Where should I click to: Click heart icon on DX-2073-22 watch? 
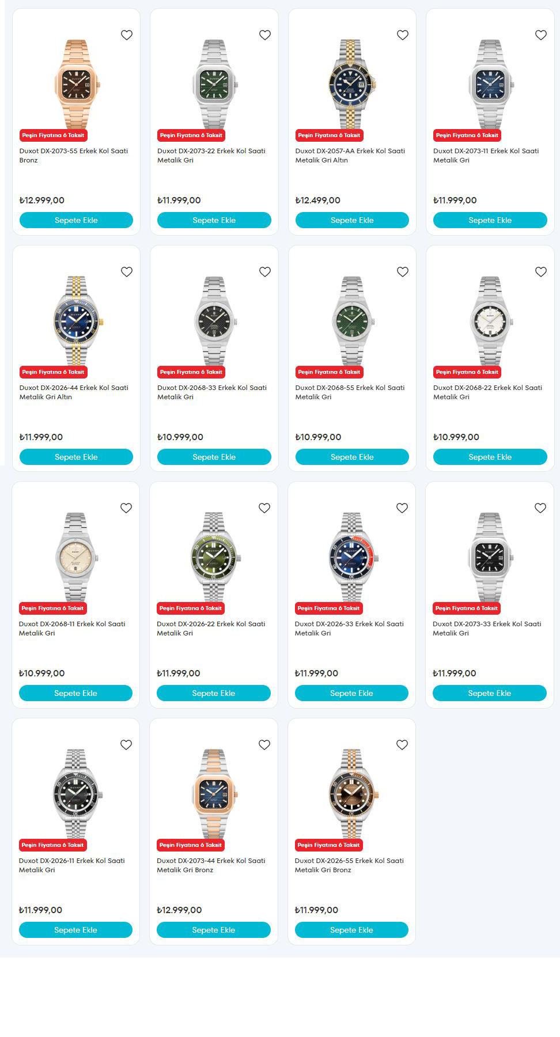point(265,35)
